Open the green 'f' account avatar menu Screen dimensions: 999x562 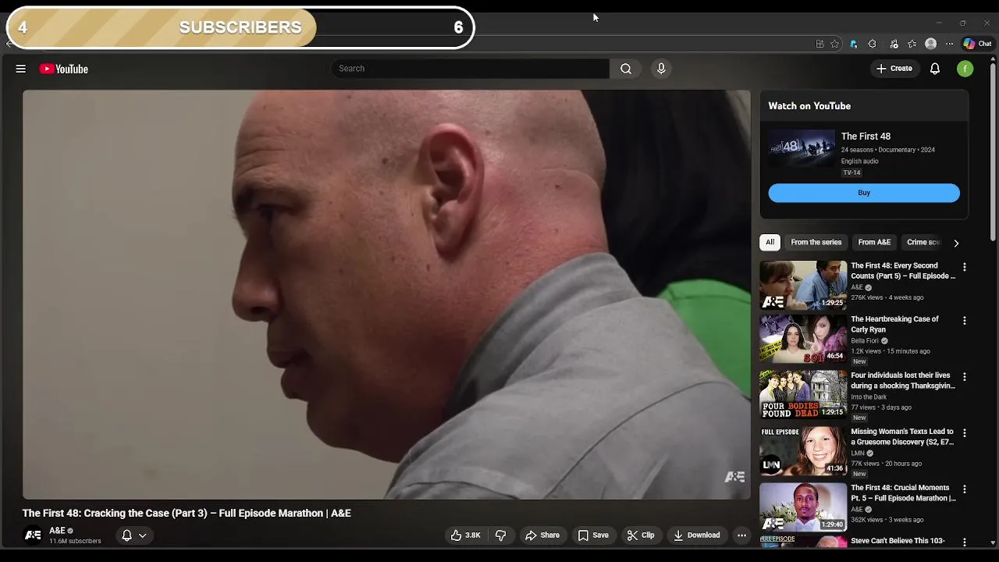pyautogui.click(x=965, y=69)
